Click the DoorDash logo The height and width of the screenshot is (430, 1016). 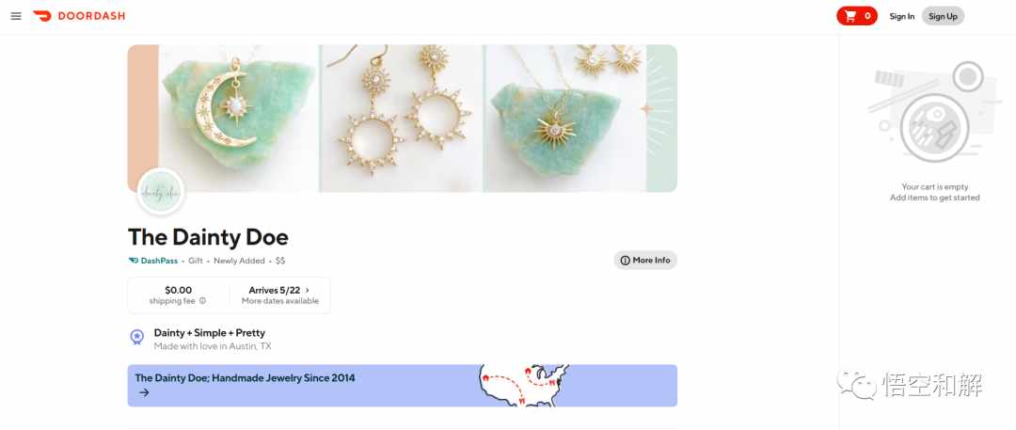[x=79, y=16]
